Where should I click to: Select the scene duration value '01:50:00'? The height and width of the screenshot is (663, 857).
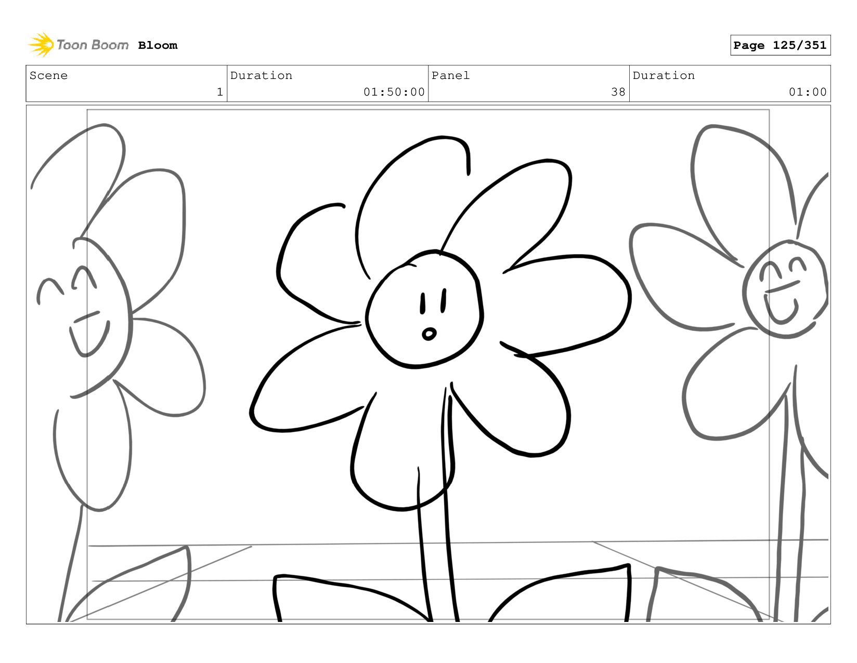pyautogui.click(x=394, y=92)
